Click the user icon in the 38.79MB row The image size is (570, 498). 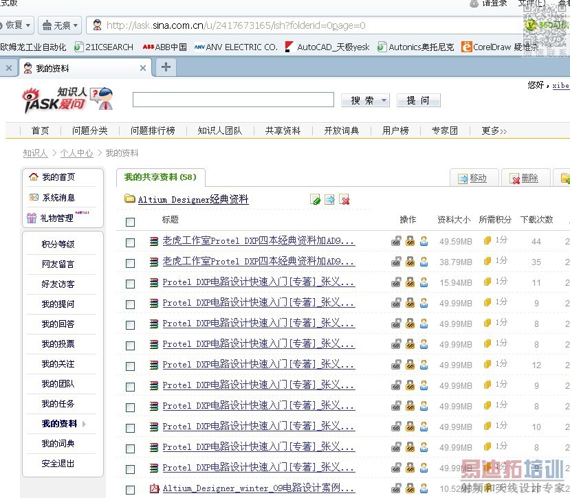pyautogui.click(x=424, y=262)
